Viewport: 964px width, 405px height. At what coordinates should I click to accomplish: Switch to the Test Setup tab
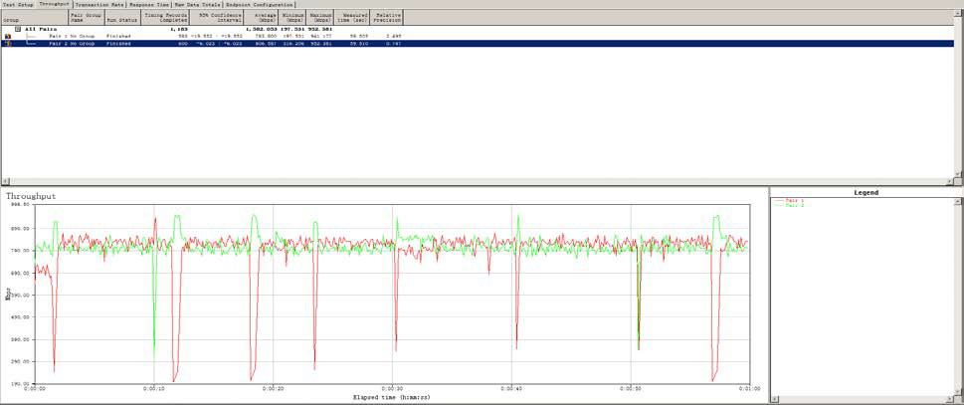tap(18, 4)
